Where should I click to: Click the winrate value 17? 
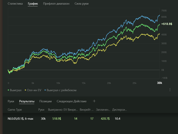[92, 118]
